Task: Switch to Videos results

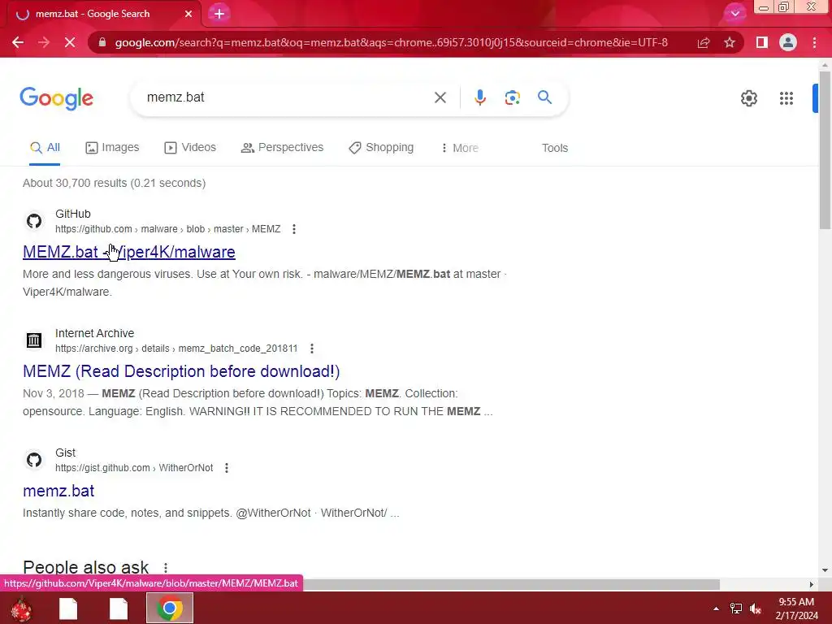Action: (190, 148)
